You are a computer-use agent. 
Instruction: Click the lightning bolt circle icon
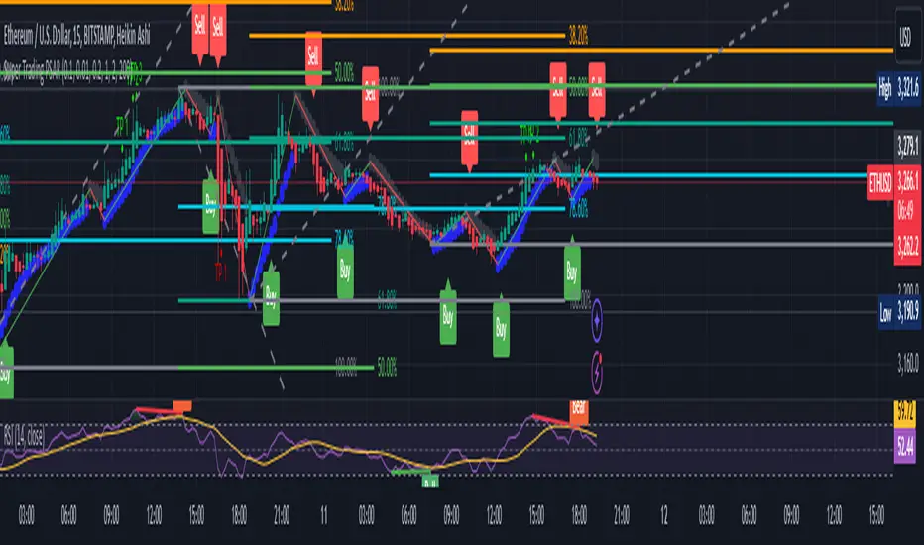[597, 373]
